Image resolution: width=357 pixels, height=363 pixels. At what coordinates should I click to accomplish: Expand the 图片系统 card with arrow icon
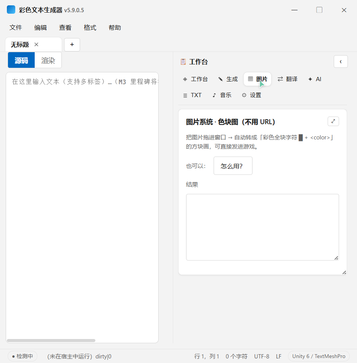333,121
